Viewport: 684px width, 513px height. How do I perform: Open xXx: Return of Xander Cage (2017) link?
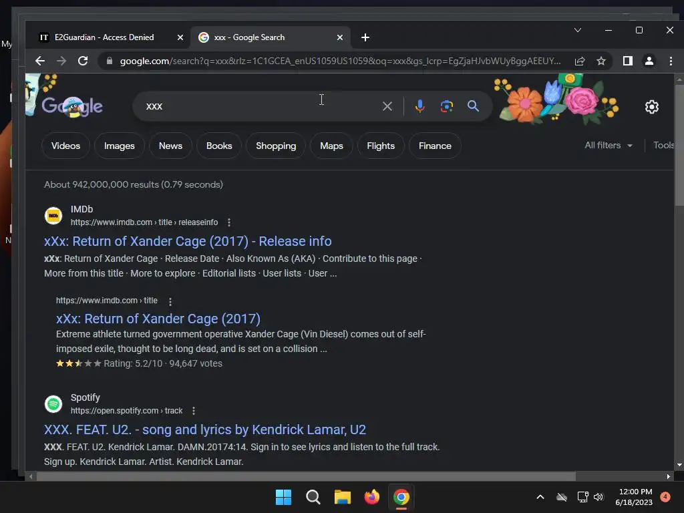[x=158, y=319]
